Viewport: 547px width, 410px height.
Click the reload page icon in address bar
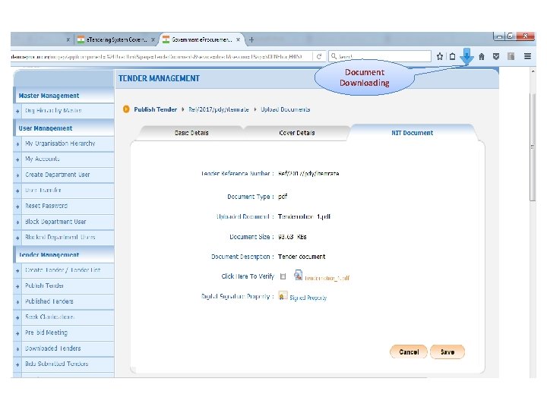[319, 56]
